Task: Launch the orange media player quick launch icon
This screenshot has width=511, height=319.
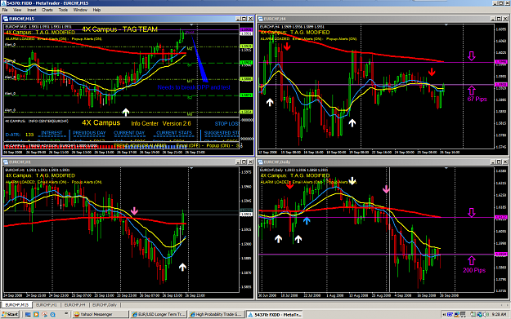Action: 36,314
